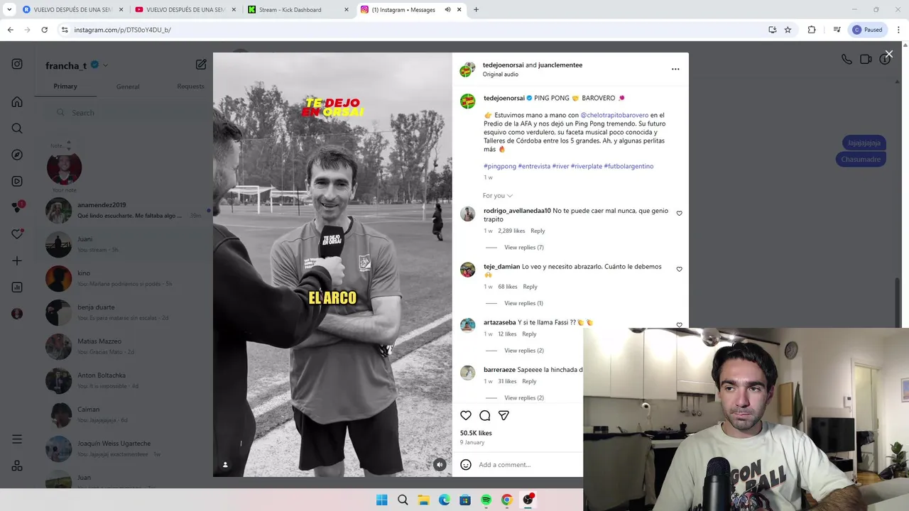Open @chelotrapitobarovero mention link
The image size is (909, 511).
(614, 115)
